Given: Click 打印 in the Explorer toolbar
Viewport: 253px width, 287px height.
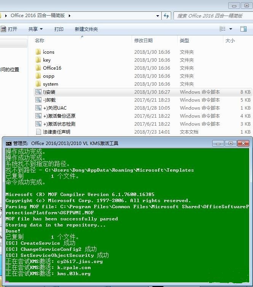Looking at the screenshot, I should pos(59,29).
